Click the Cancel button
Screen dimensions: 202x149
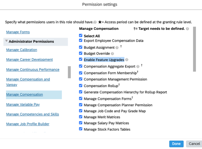pyautogui.click(x=194, y=144)
